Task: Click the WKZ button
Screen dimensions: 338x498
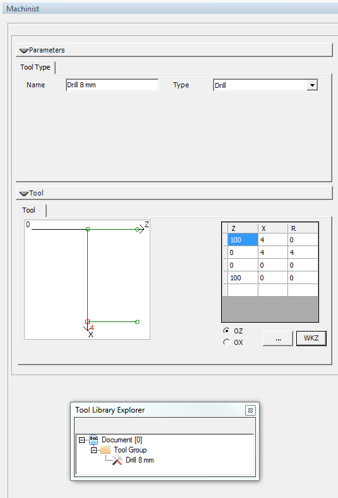Action: click(311, 339)
